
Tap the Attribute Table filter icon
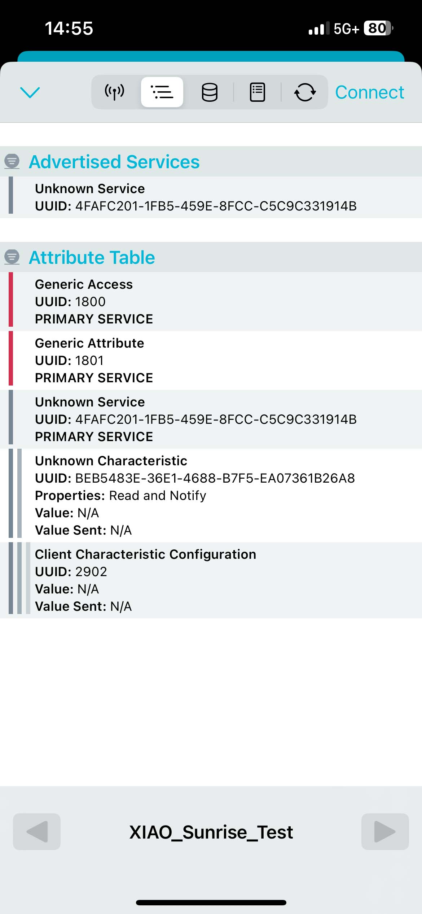click(x=12, y=257)
